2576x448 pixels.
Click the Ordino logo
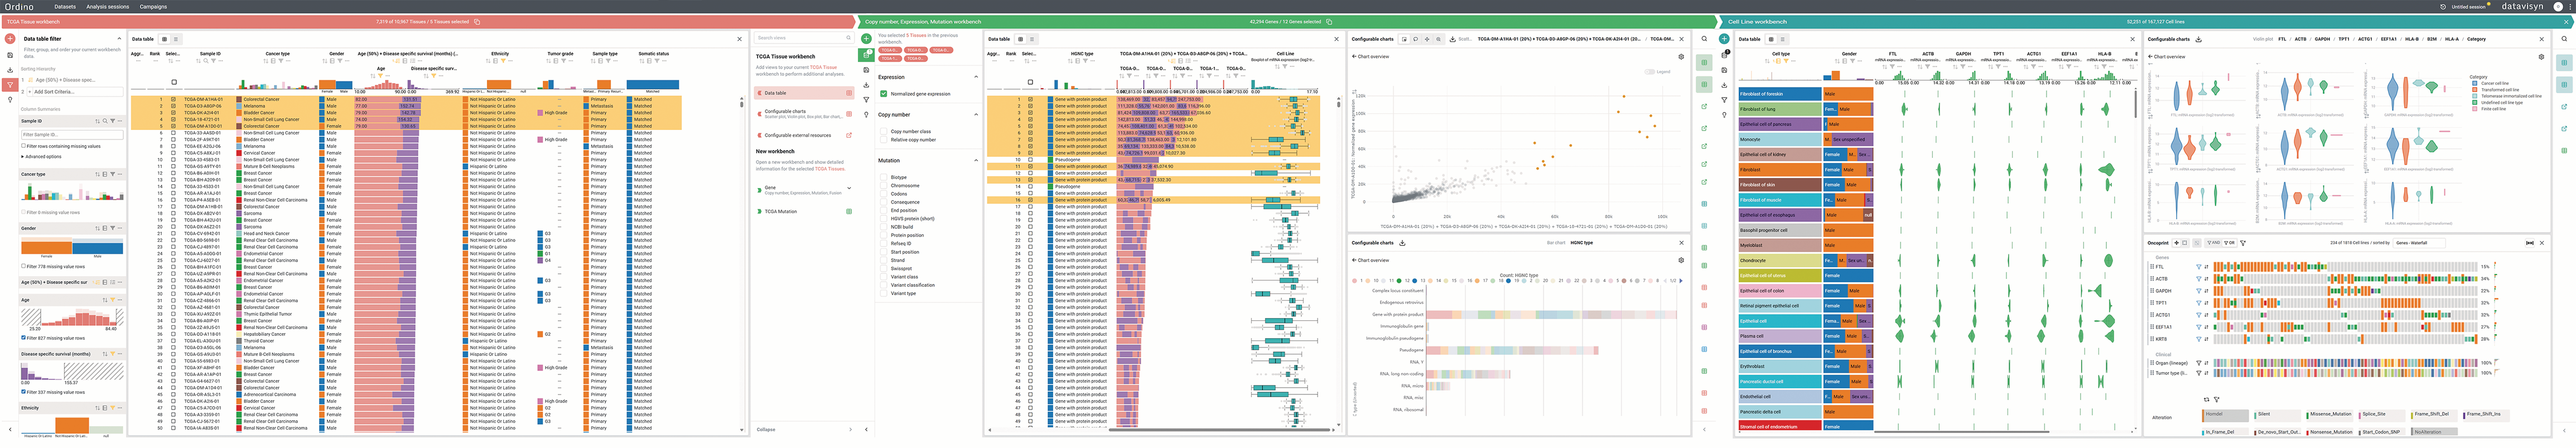point(19,7)
